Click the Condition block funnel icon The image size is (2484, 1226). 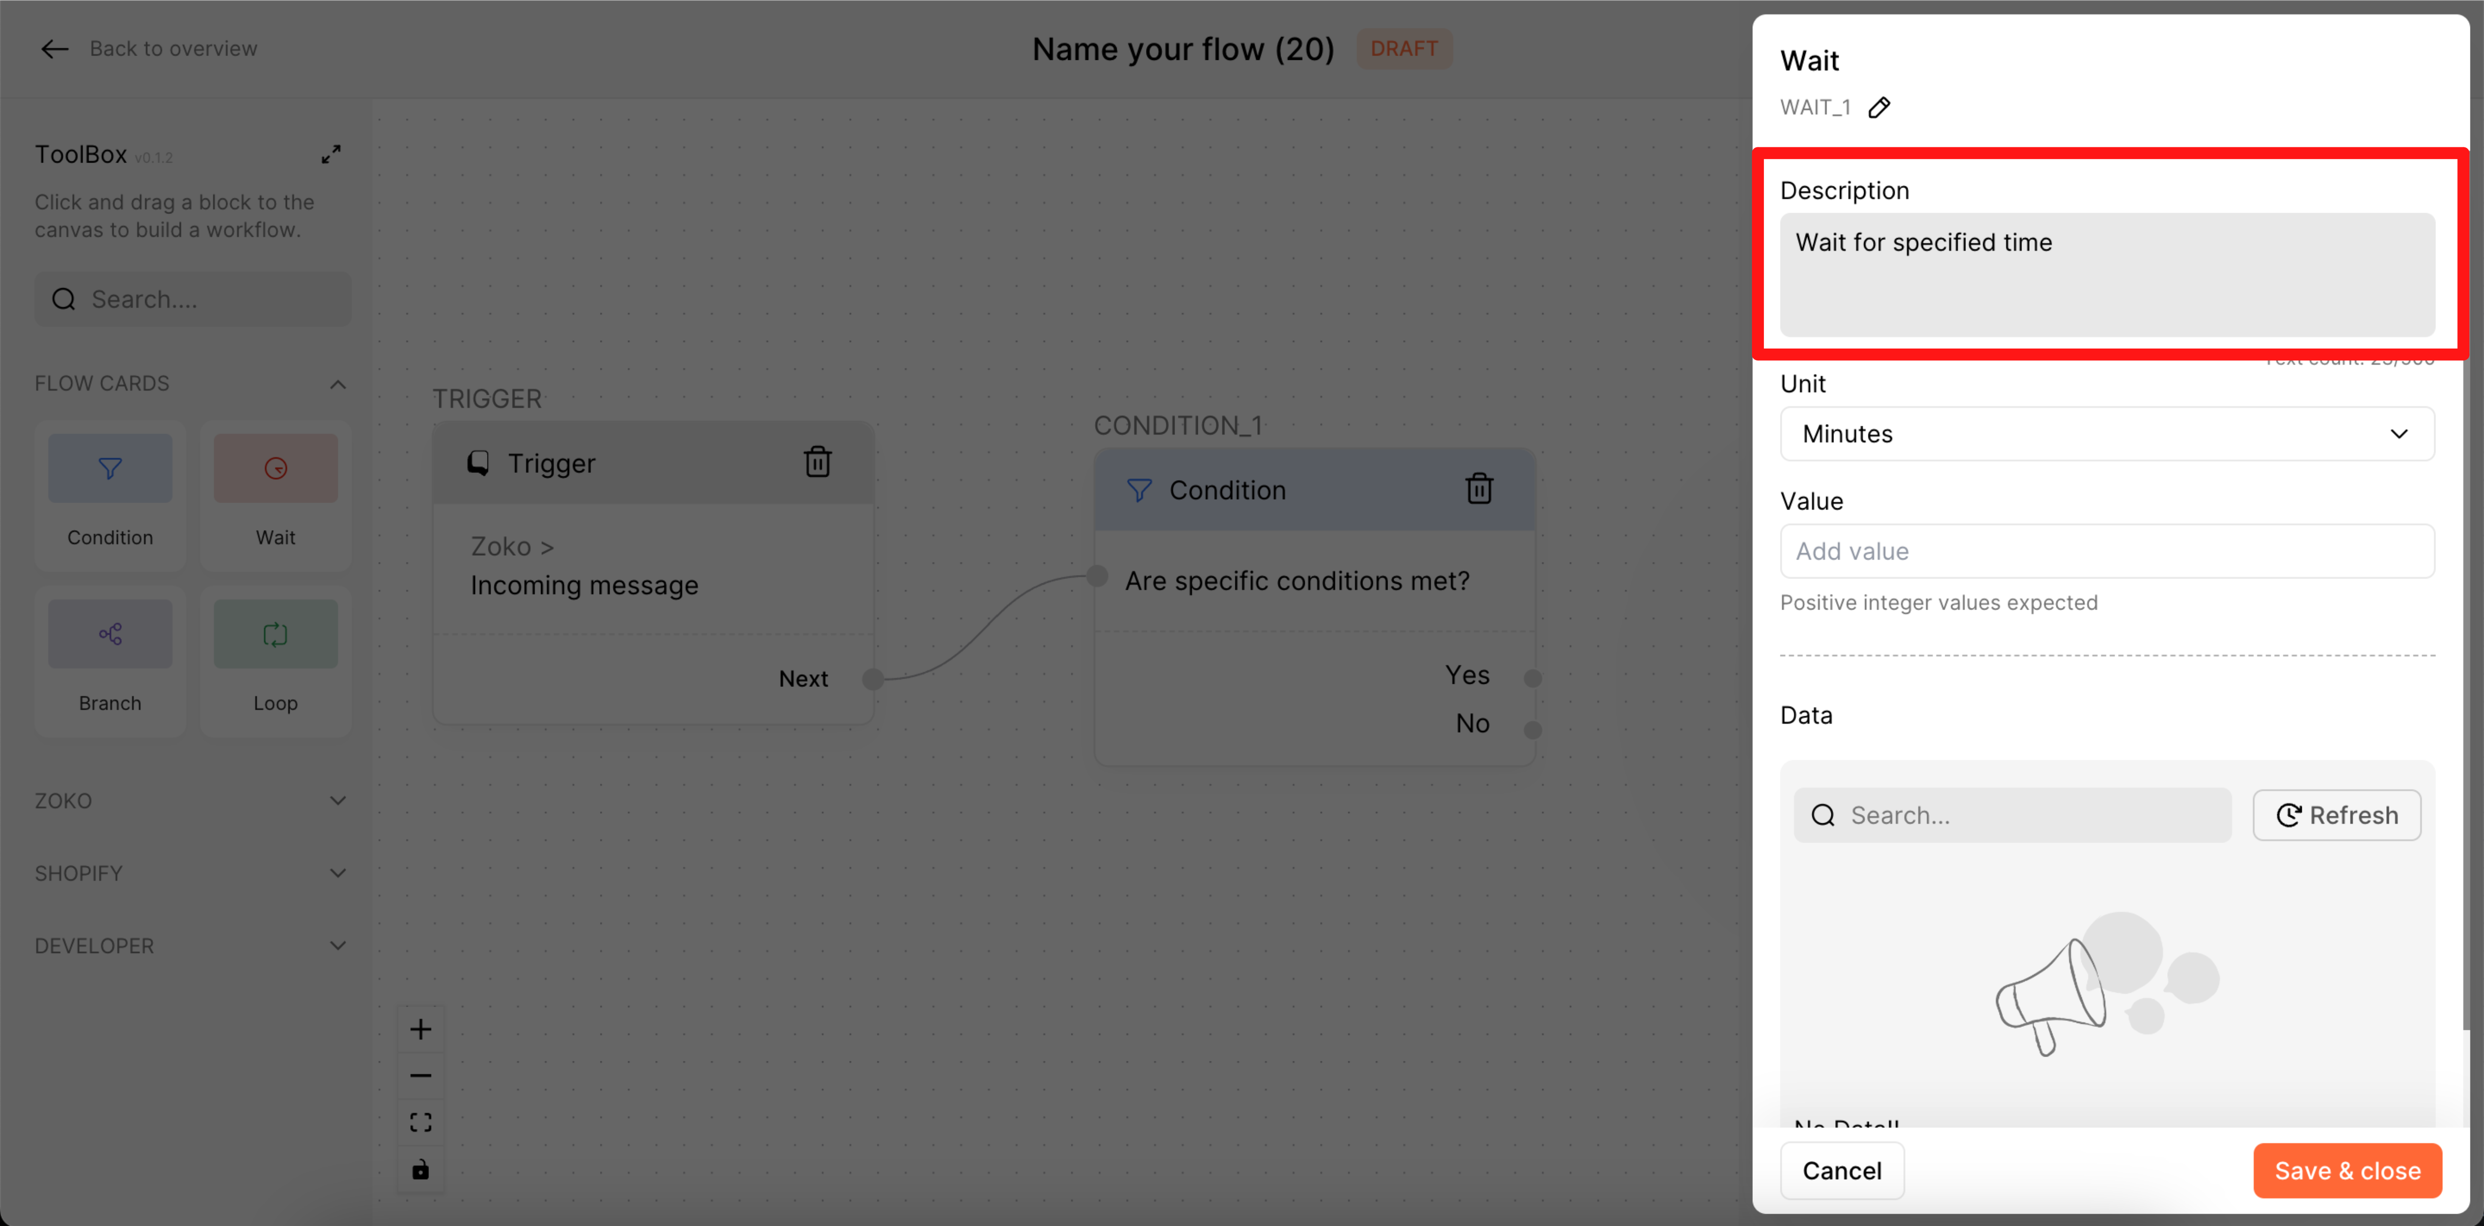(1139, 491)
